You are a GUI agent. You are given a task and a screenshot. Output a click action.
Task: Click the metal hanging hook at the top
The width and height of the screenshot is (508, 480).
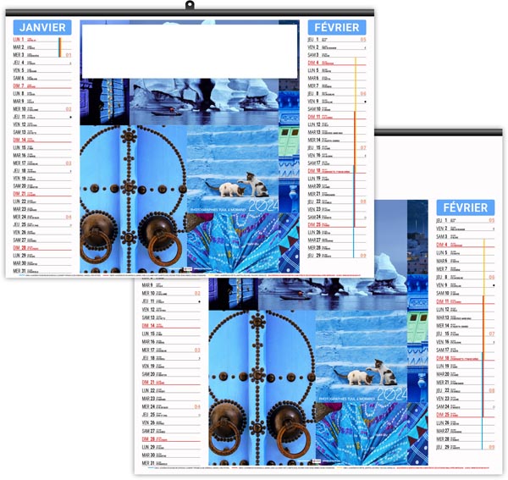point(190,8)
